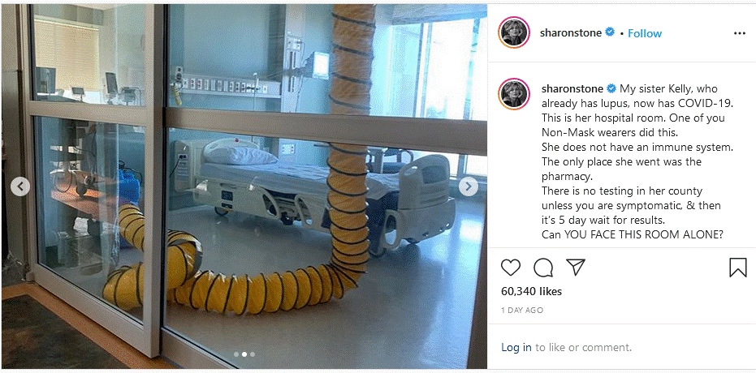
Task: View the 60,340 likes list
Action: click(531, 292)
